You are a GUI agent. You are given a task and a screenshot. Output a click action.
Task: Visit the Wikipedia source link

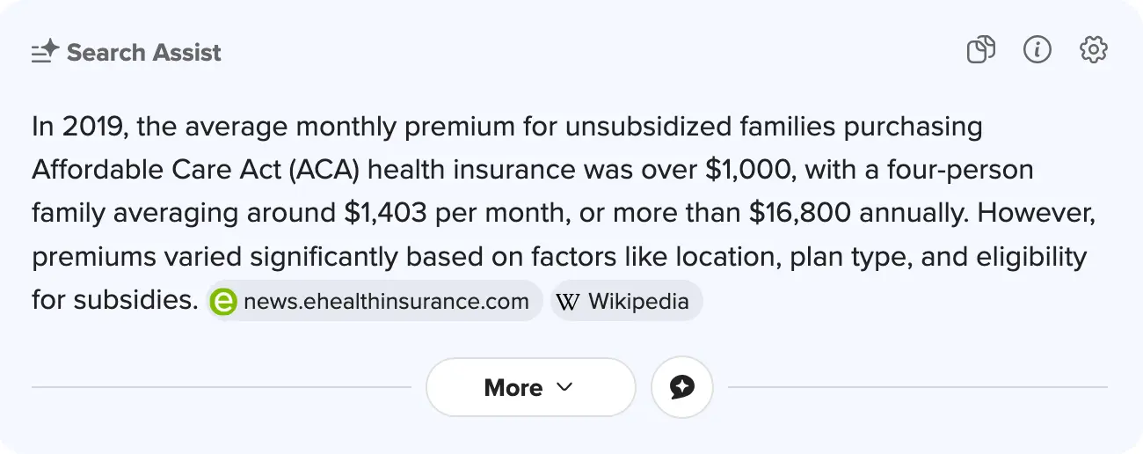(638, 302)
